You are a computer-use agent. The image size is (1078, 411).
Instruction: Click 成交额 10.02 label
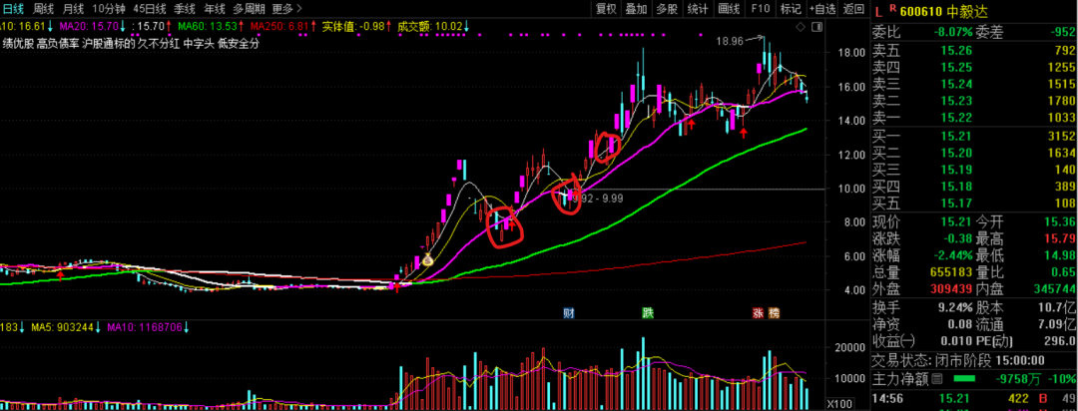click(x=432, y=27)
